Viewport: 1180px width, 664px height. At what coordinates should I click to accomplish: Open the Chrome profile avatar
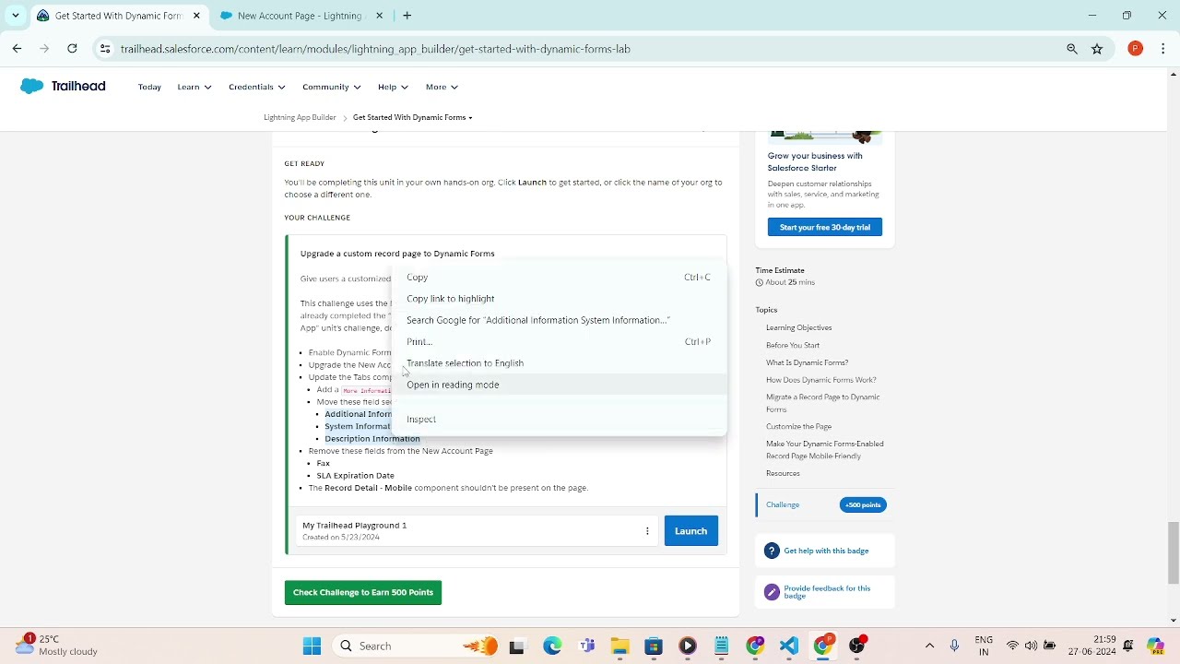1136,49
